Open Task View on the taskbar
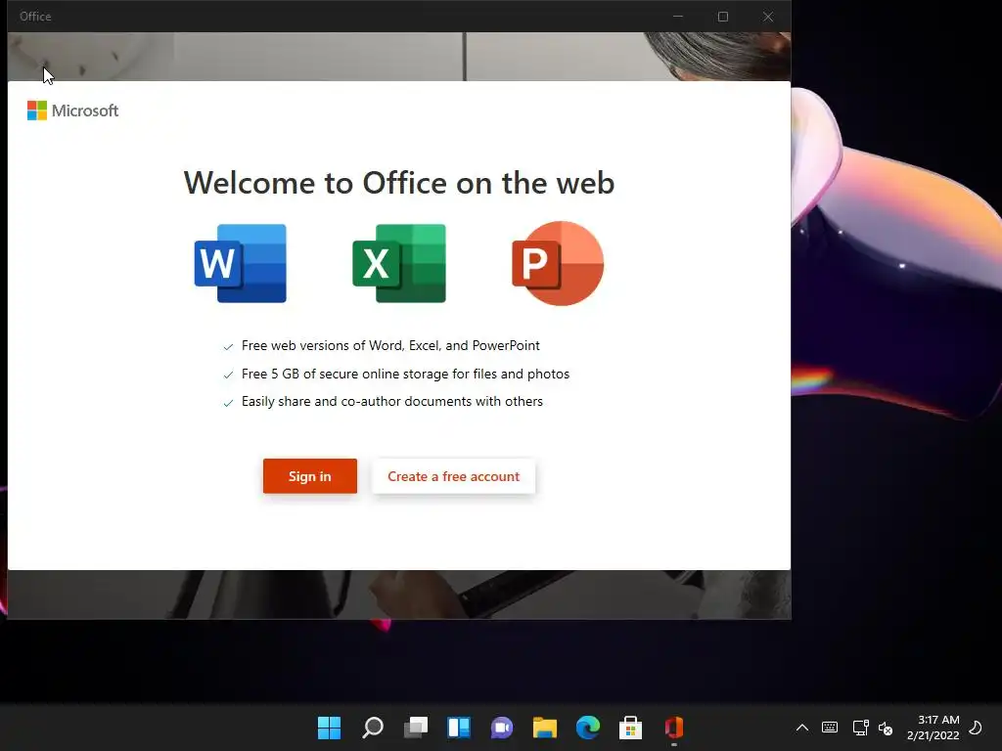The image size is (1002, 751). (415, 728)
